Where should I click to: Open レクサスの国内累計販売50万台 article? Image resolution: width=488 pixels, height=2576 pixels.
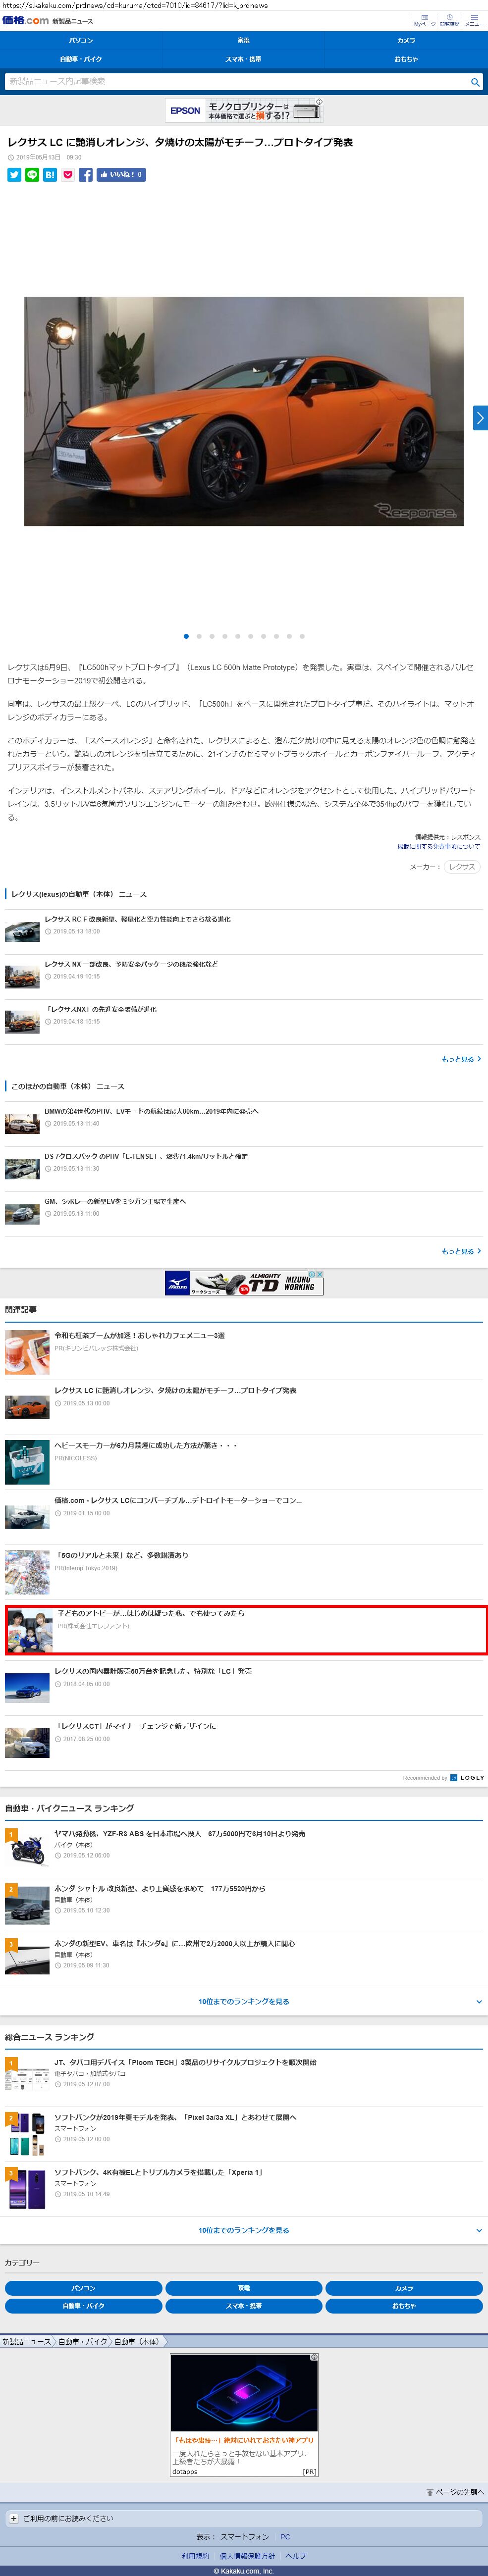click(x=153, y=1671)
